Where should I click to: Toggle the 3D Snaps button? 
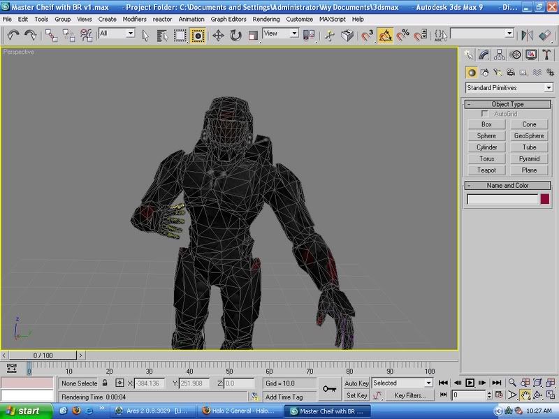point(368,36)
